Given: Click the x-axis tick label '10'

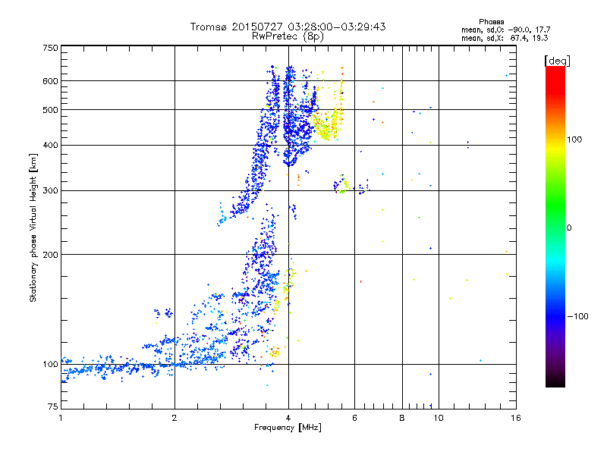Looking at the screenshot, I should pyautogui.click(x=439, y=418).
